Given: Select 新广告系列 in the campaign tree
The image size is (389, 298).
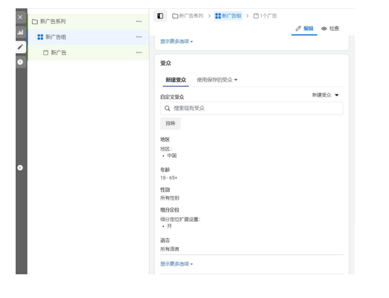Looking at the screenshot, I should pyautogui.click(x=52, y=21).
